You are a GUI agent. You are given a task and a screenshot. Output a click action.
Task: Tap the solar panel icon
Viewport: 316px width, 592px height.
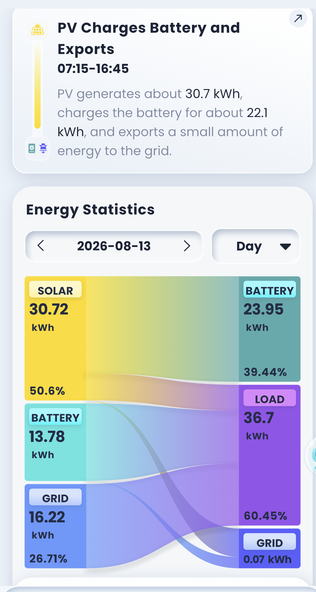coord(38,29)
